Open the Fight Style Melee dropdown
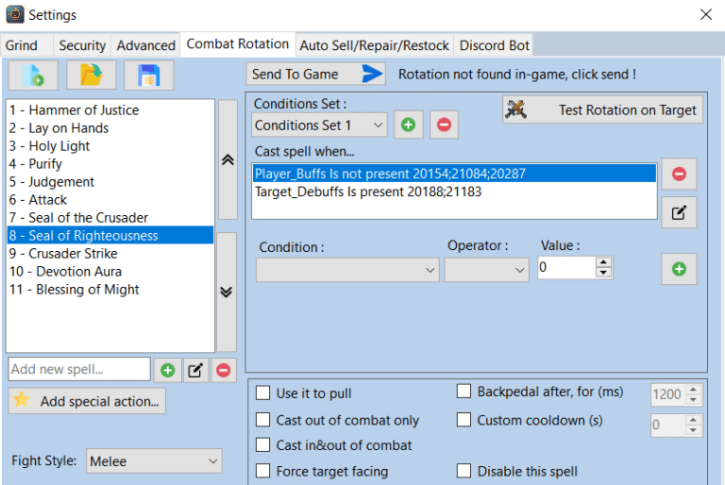The height and width of the screenshot is (485, 725). click(x=154, y=461)
